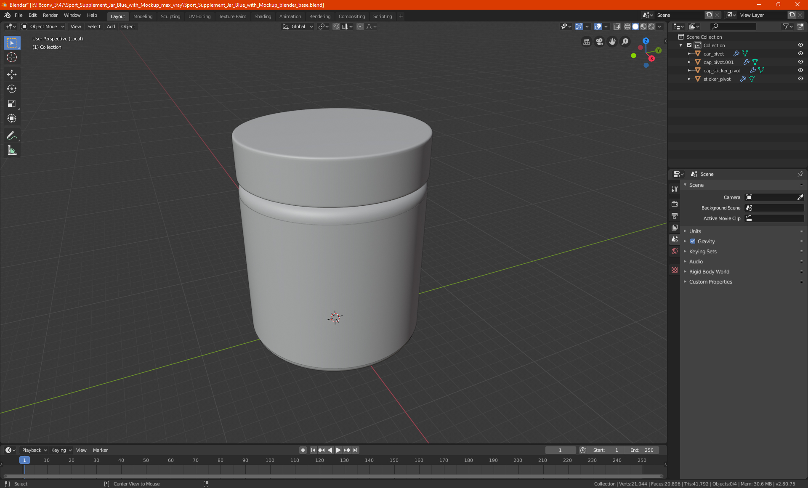Image resolution: width=808 pixels, height=488 pixels.
Task: Expand the Units panel
Action: 695,231
